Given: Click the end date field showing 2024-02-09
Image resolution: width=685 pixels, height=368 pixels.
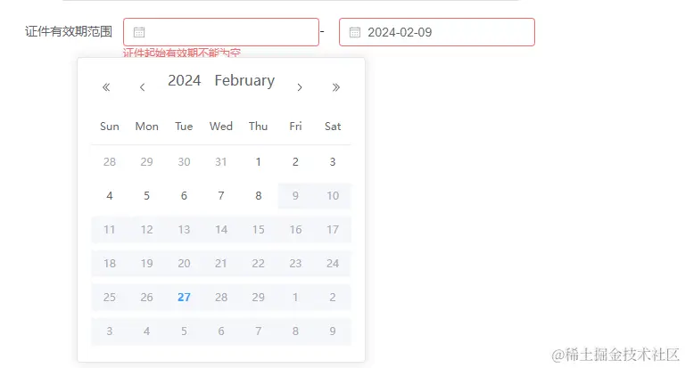Looking at the screenshot, I should pos(446,32).
